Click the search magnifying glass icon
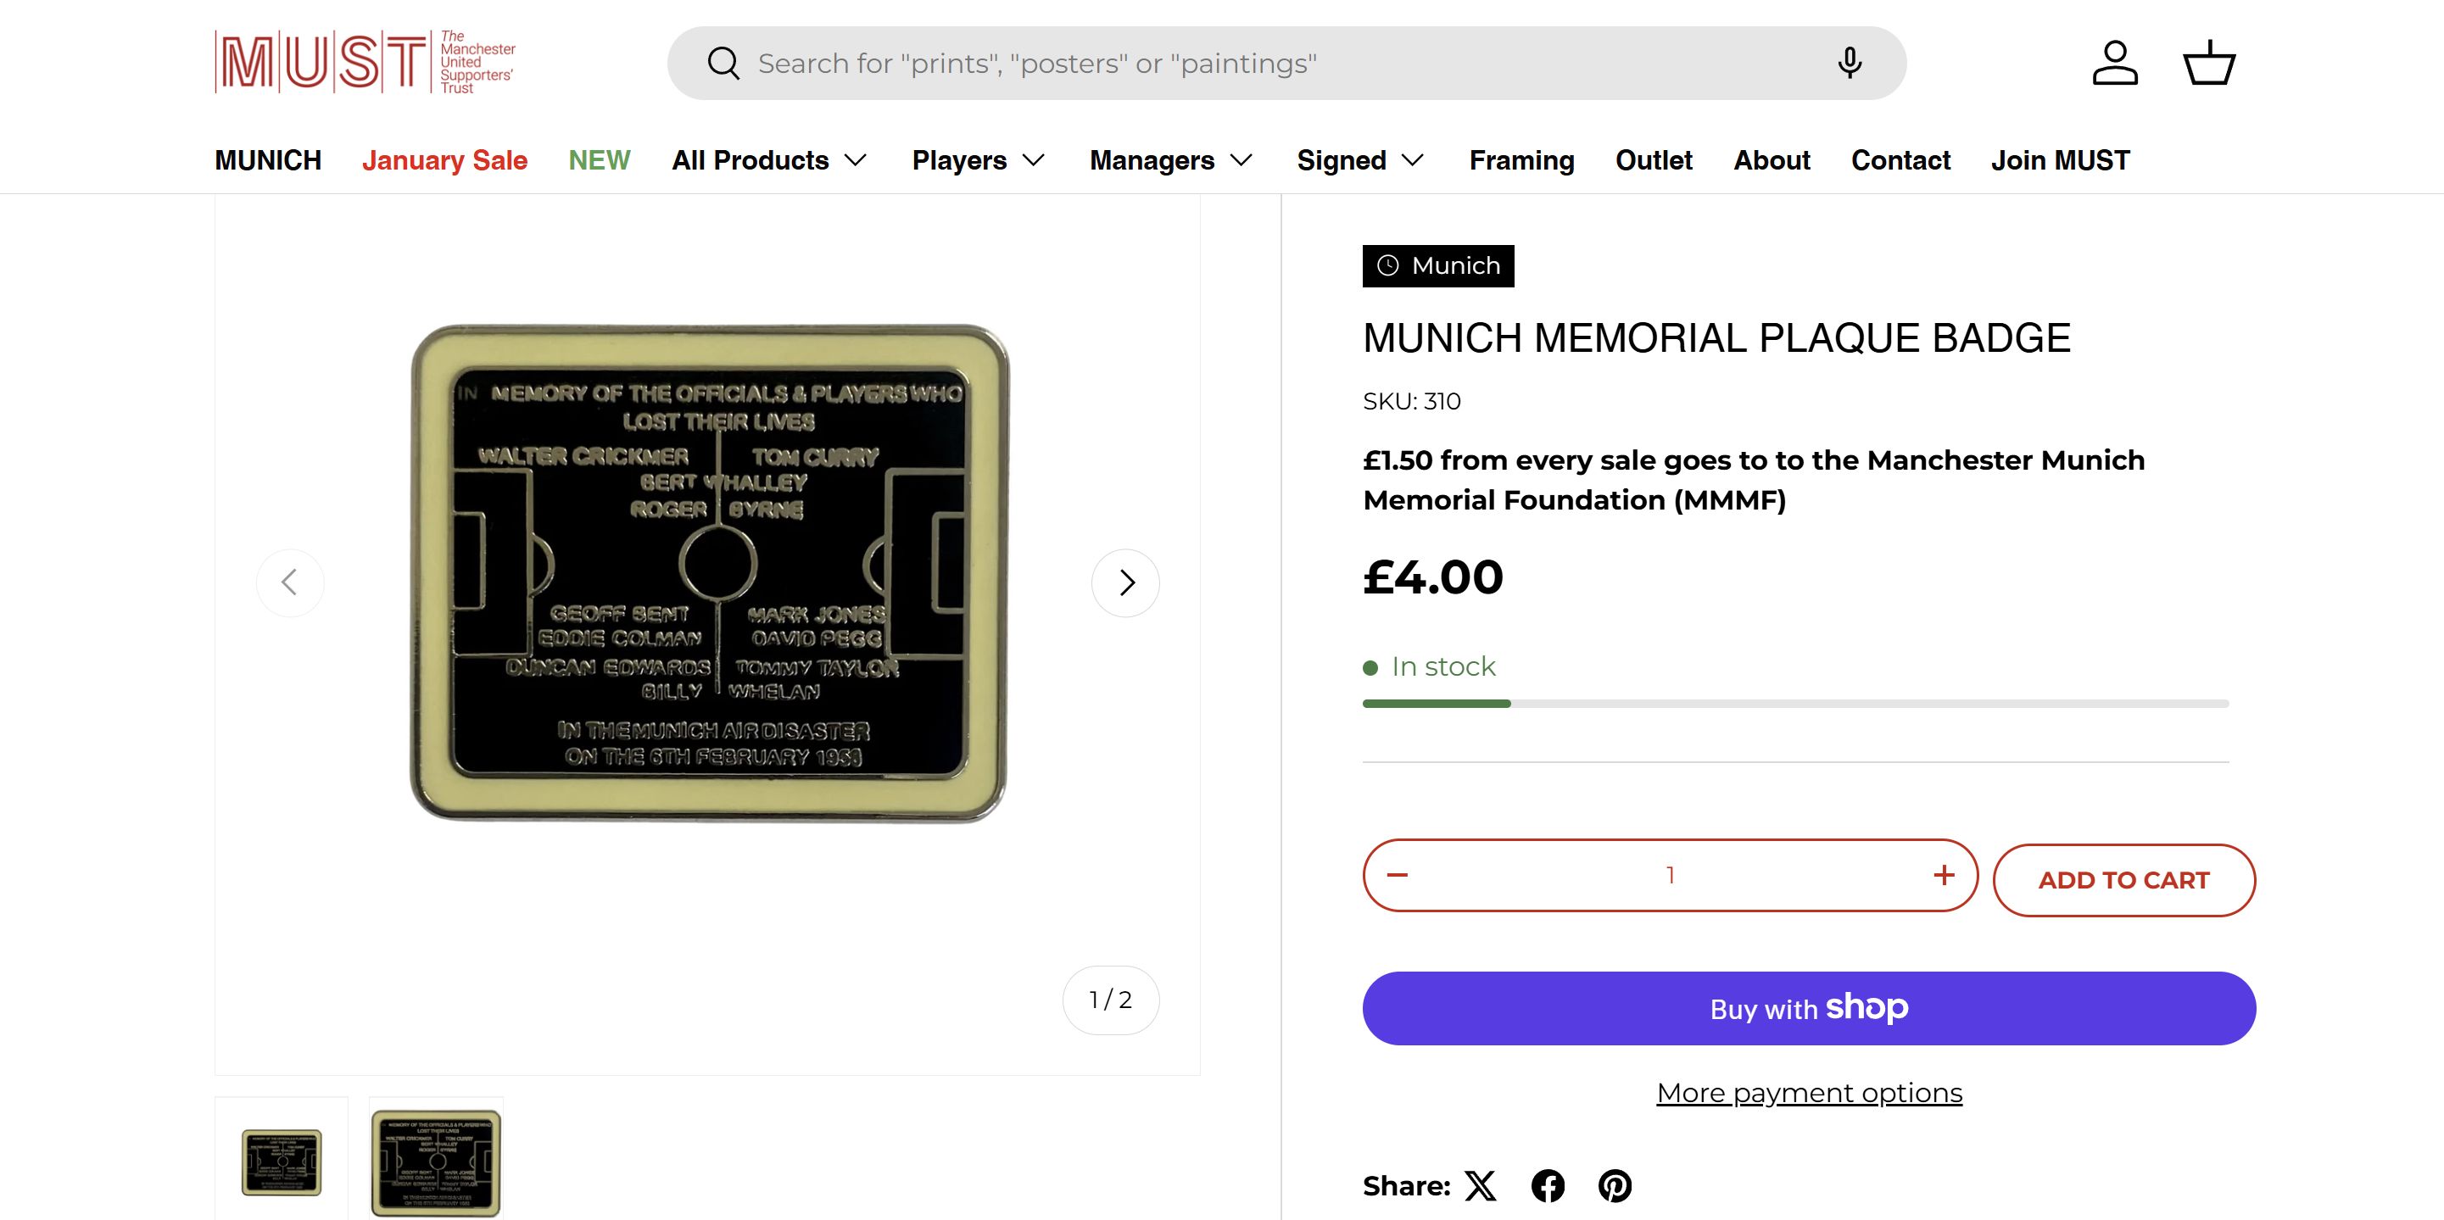The width and height of the screenshot is (2444, 1220). coord(723,64)
